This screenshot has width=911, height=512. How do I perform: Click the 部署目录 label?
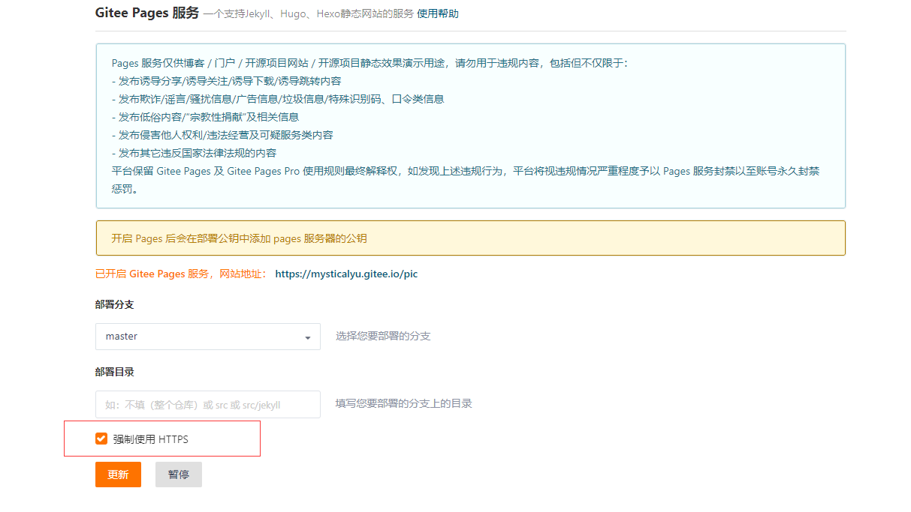point(115,372)
